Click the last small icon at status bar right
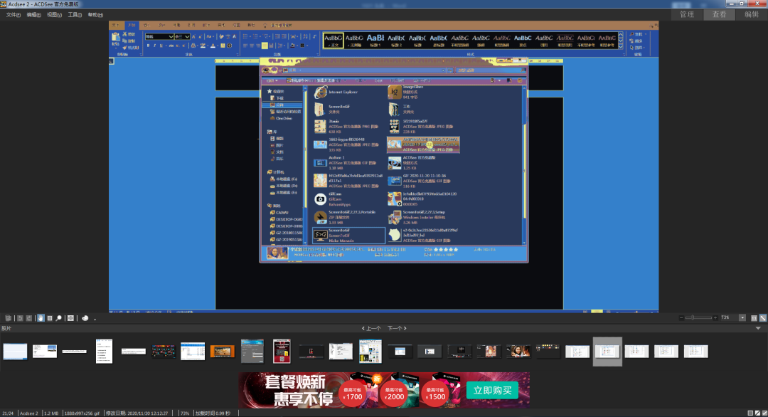Viewport: 768px width, 417px height. coord(764,413)
